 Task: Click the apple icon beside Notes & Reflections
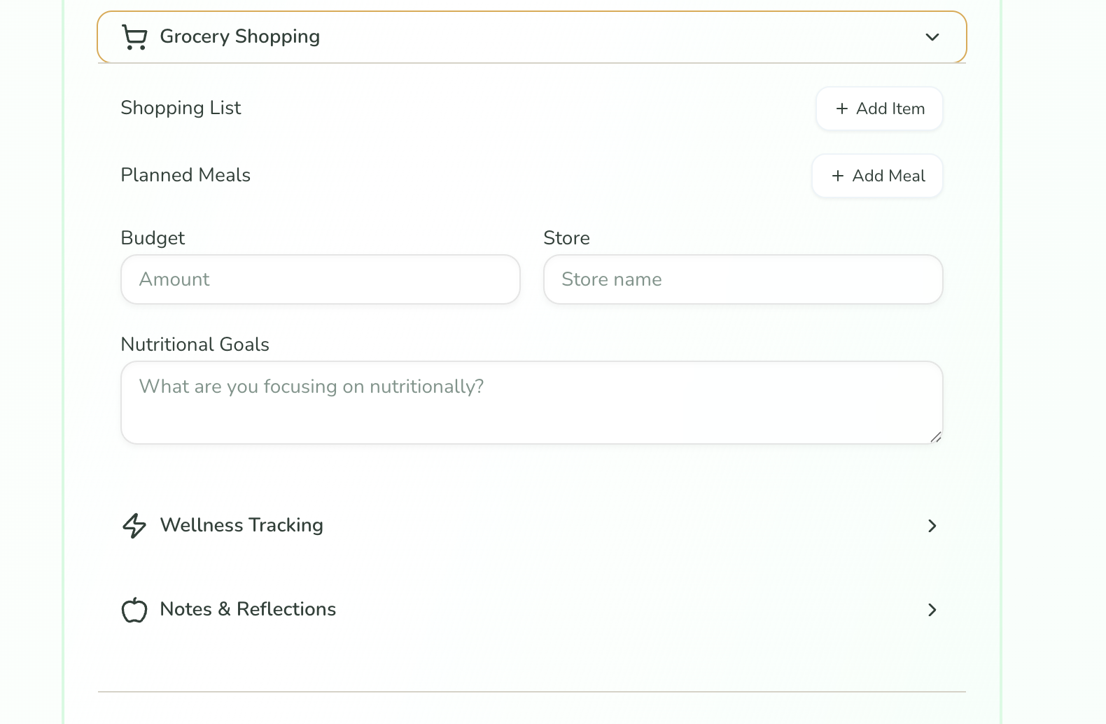[x=134, y=610]
